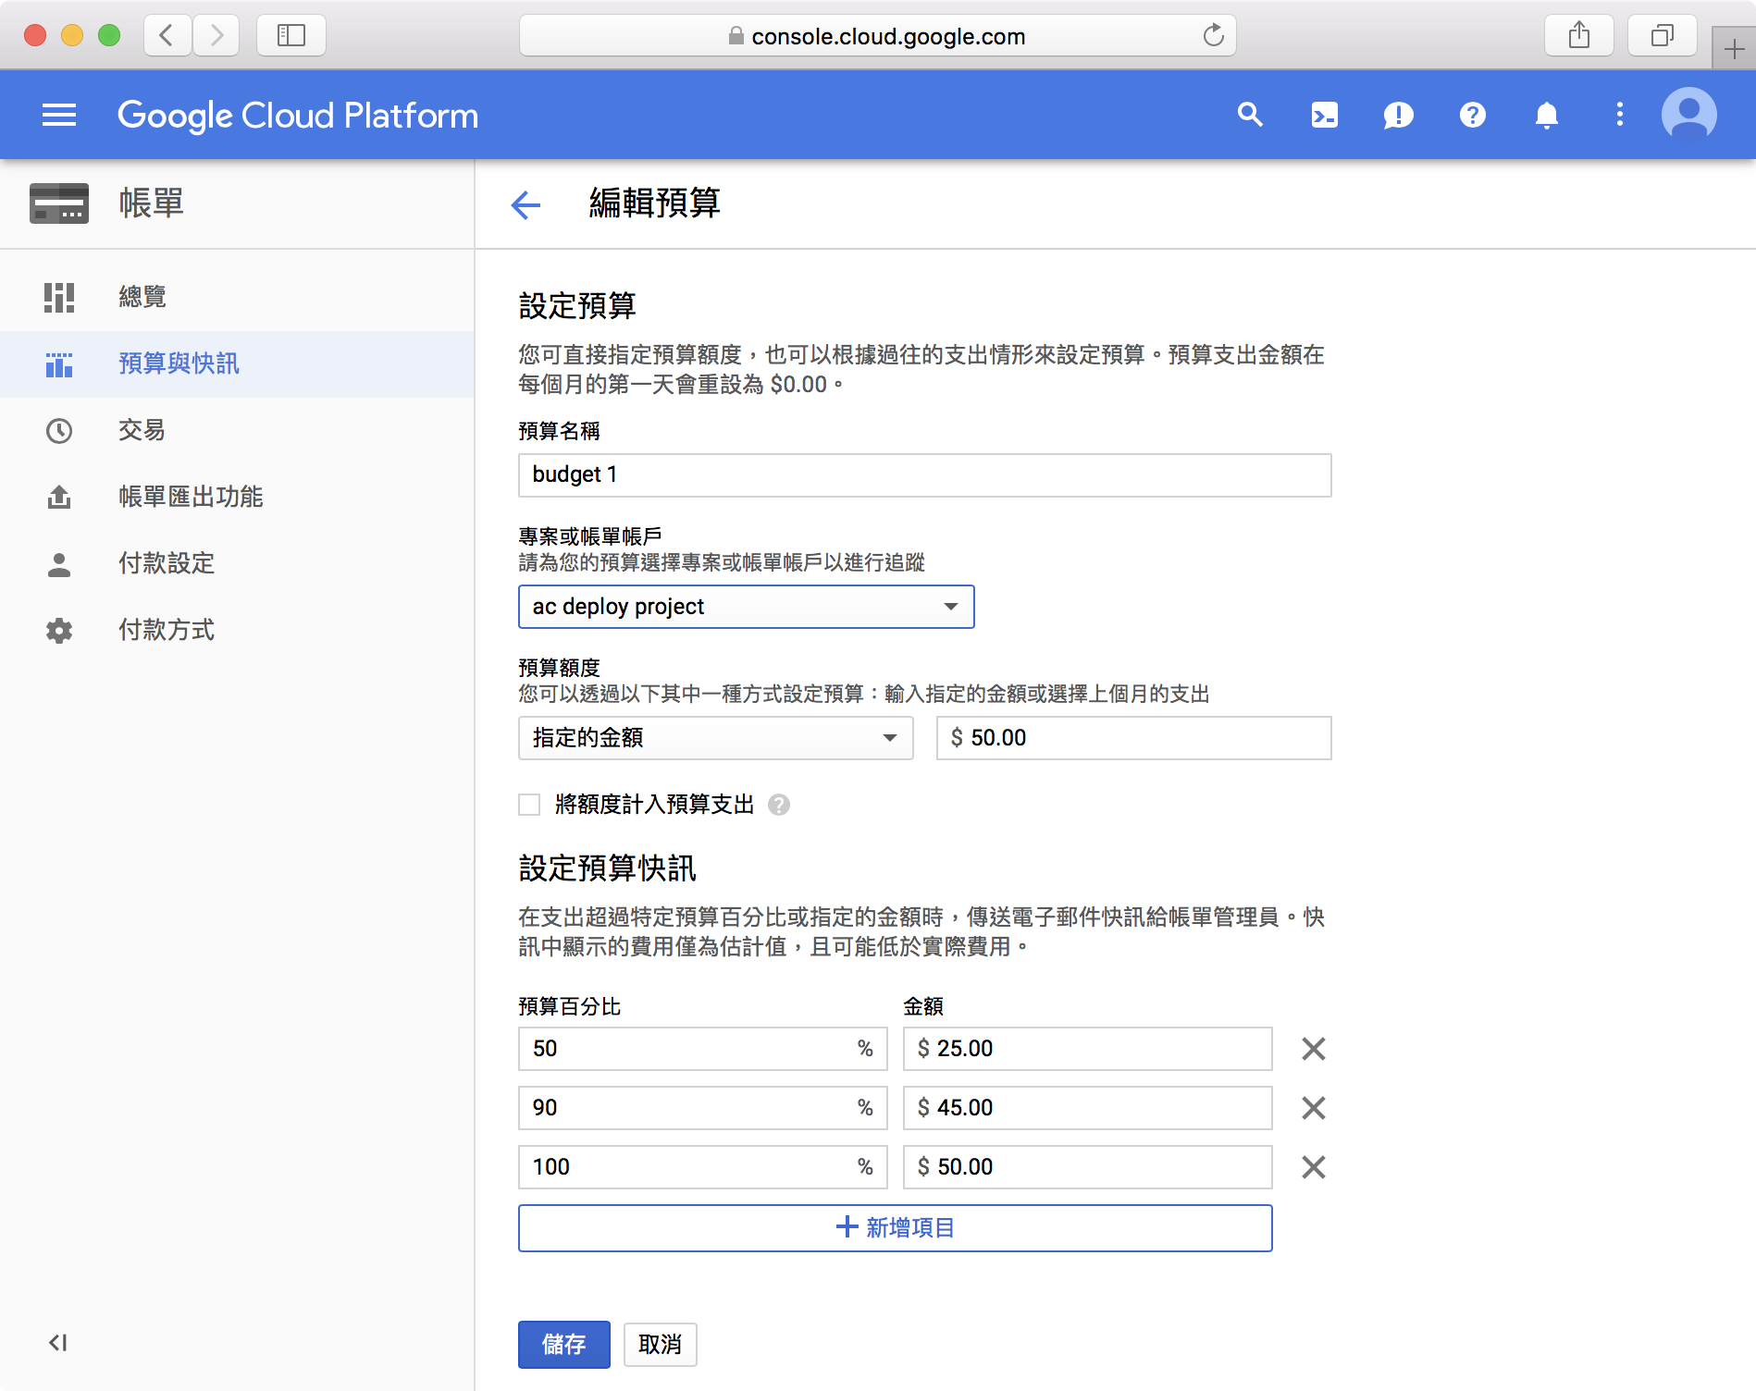Click the 取消 cancel button

pyautogui.click(x=661, y=1345)
